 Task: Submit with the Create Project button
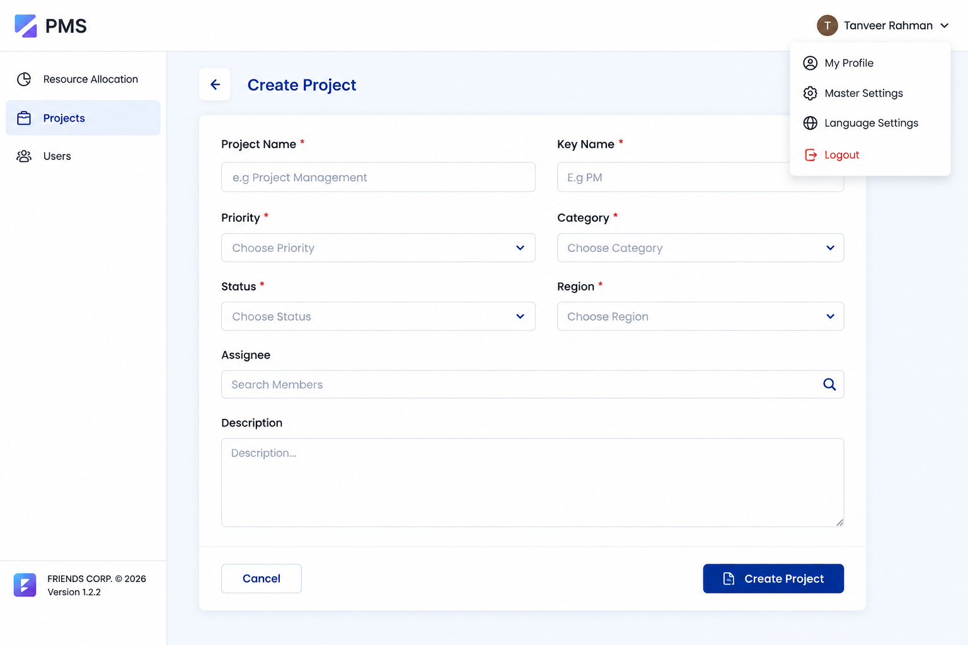point(773,578)
